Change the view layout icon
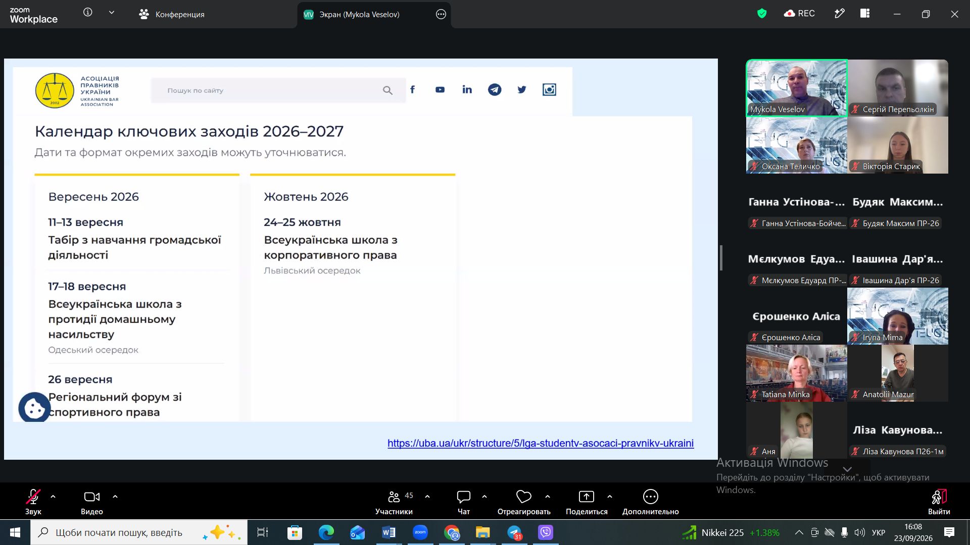This screenshot has width=970, height=545. [865, 14]
